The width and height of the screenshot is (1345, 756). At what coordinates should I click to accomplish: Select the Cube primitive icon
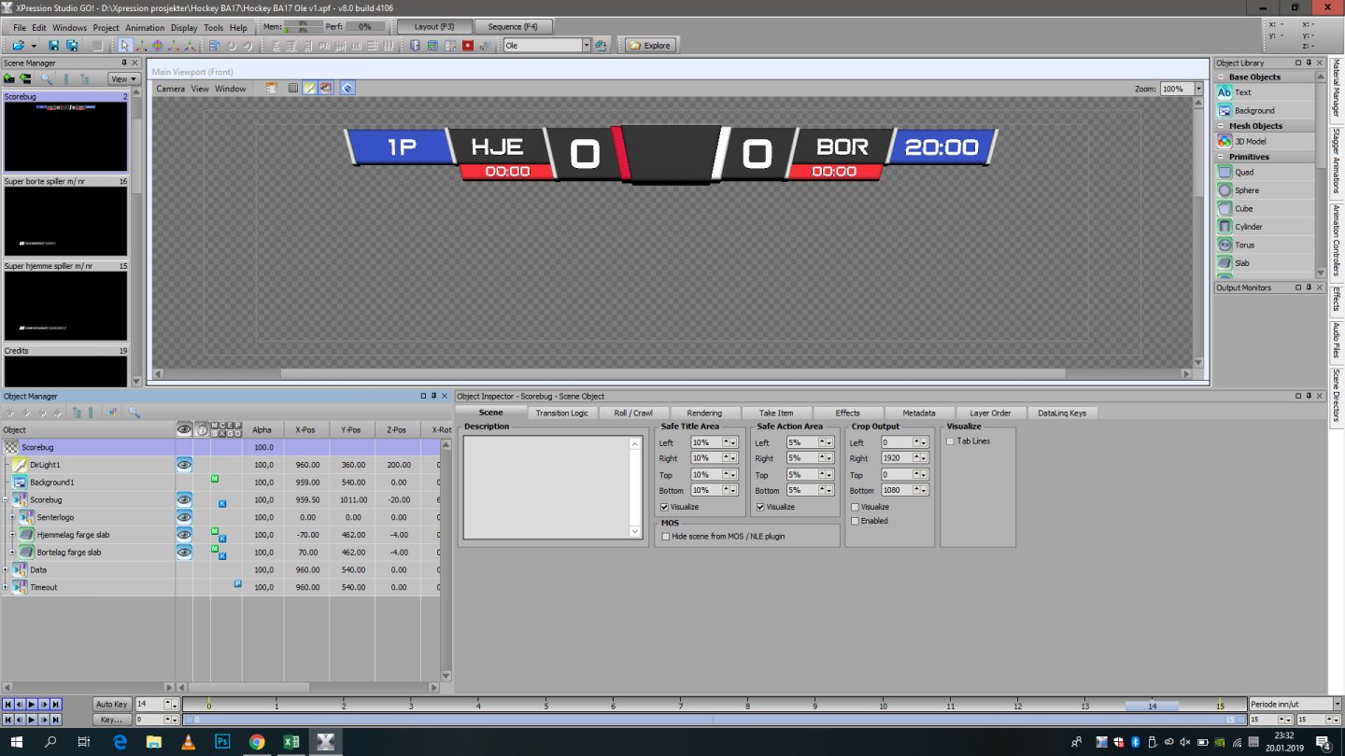pos(1225,208)
